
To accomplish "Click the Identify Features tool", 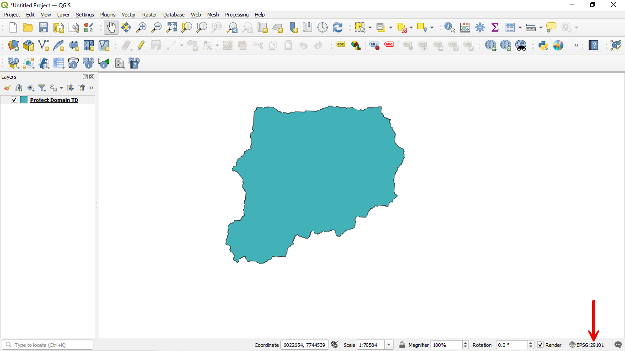I will click(449, 27).
